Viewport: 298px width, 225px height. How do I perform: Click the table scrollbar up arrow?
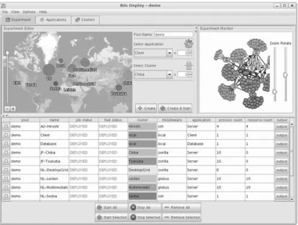click(x=292, y=124)
